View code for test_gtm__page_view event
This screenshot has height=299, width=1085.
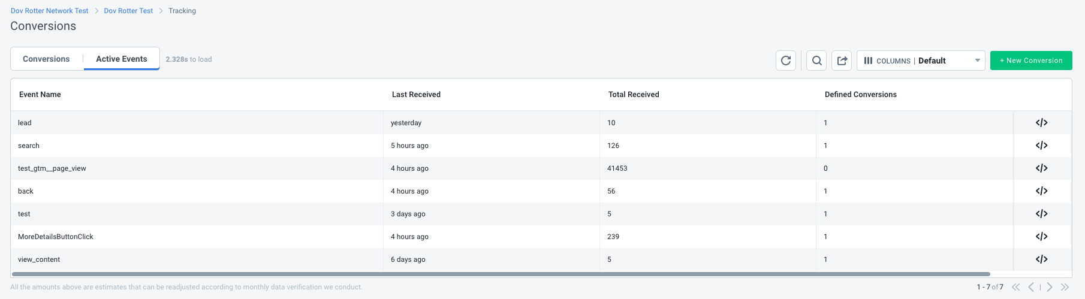coord(1041,168)
